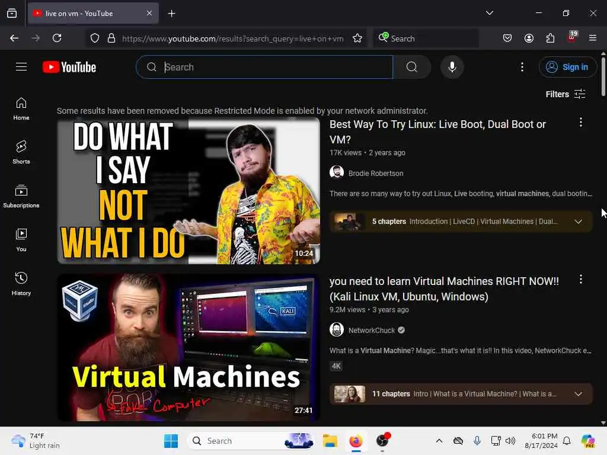
Task: Click the extension icon with 19 badge
Action: [572, 37]
